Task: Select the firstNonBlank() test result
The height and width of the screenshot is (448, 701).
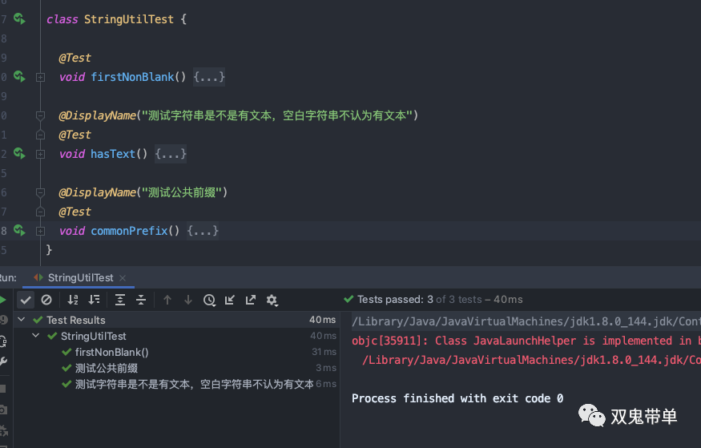Action: pos(111,352)
